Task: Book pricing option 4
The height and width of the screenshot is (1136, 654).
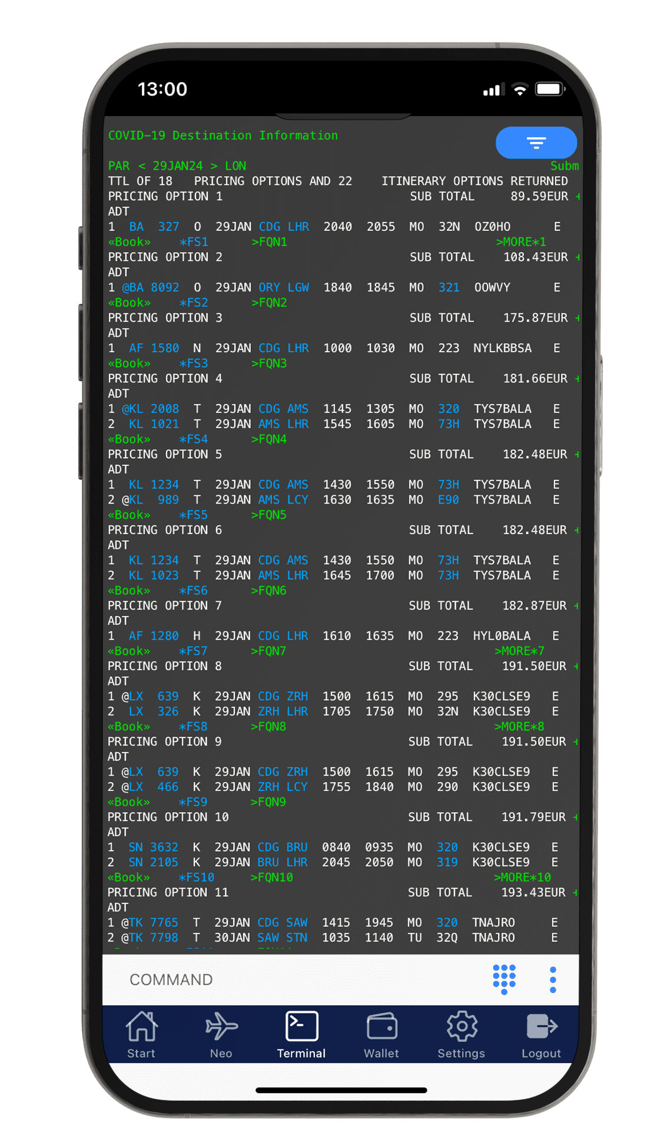Action: point(130,439)
